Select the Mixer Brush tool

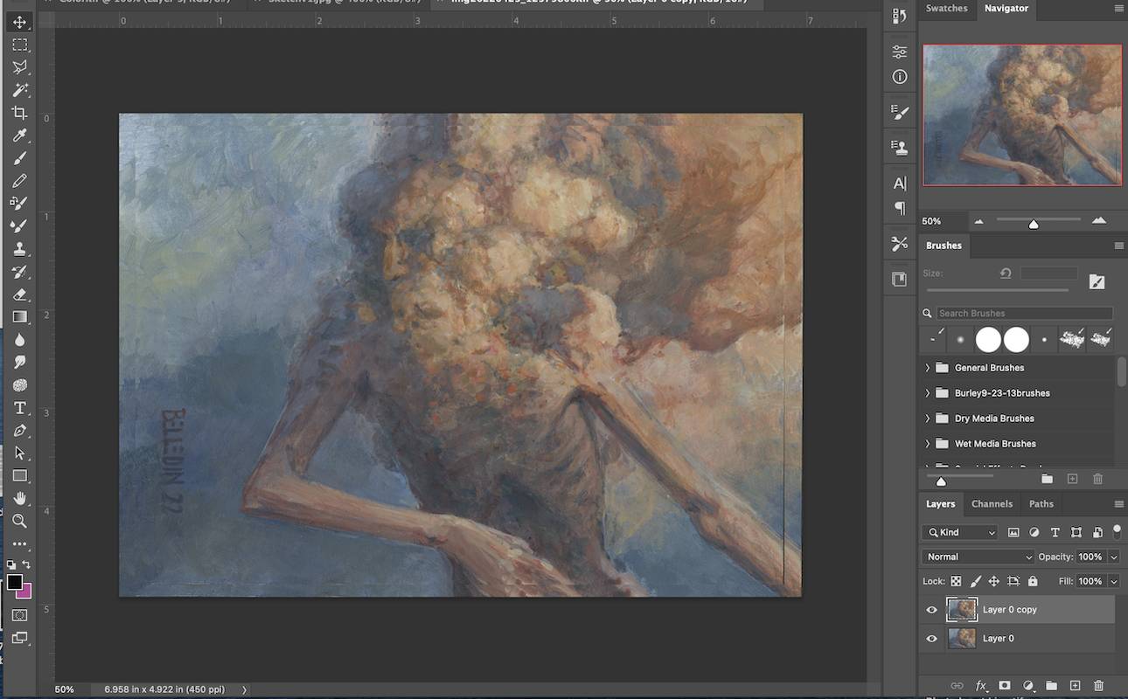coord(19,226)
